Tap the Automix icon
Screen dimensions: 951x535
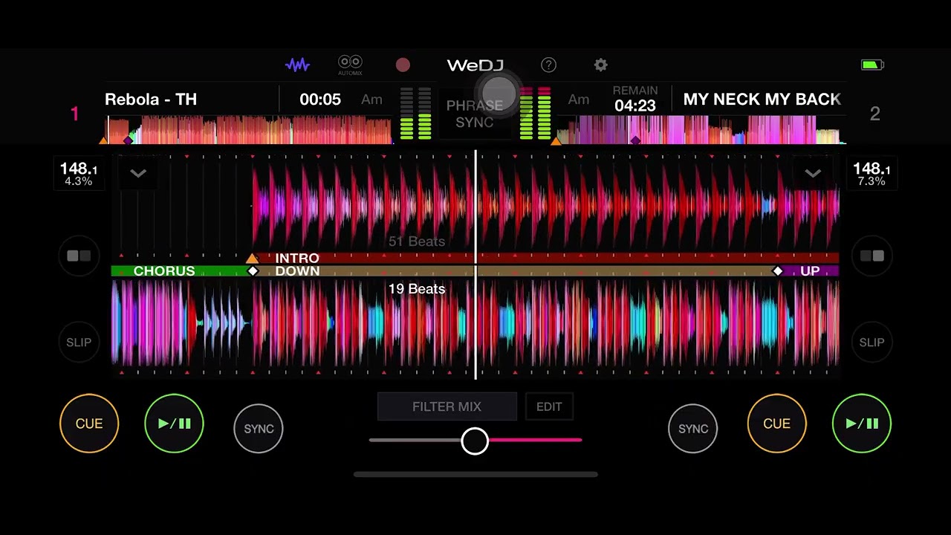click(x=350, y=65)
